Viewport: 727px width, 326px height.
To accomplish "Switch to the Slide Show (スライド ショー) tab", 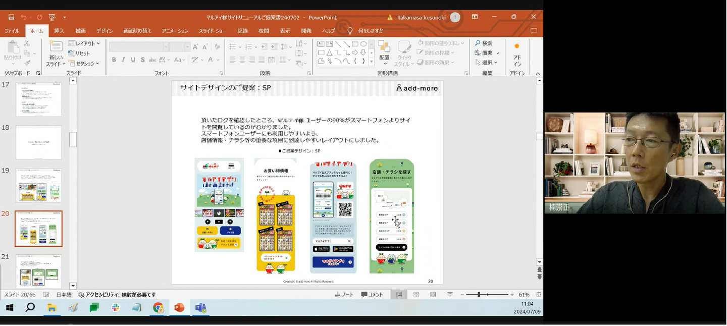I will (x=212, y=31).
